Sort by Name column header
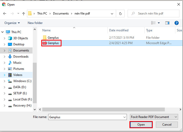 click(x=46, y=30)
